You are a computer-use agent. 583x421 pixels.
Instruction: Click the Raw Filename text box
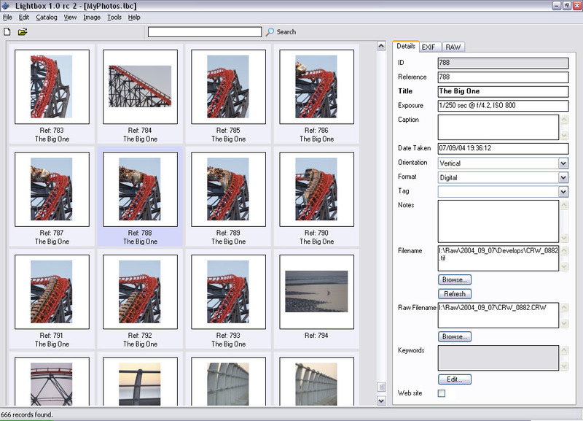pos(498,315)
